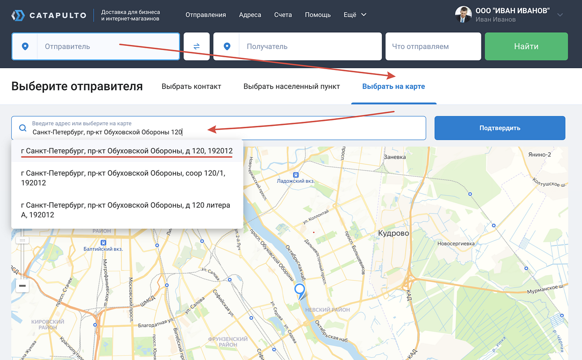Switch to Выбрать контакт tab
Screen dimensions: 582x360
[191, 86]
